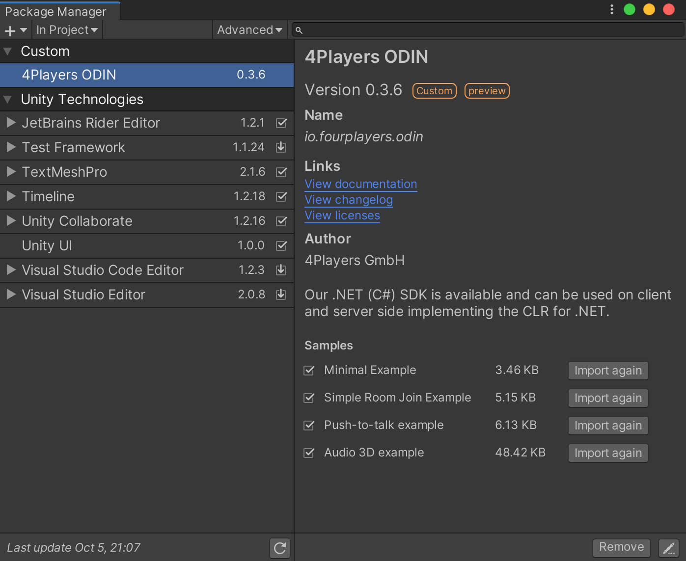Expand the Unity Collaborate versions
The height and width of the screenshot is (561, 686).
11,221
